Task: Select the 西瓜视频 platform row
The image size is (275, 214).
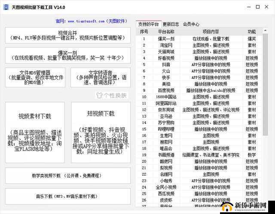Action: click(x=199, y=194)
